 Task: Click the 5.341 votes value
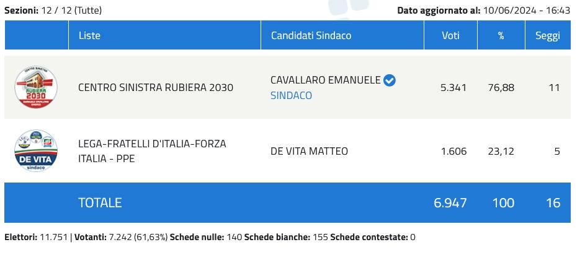(x=453, y=87)
